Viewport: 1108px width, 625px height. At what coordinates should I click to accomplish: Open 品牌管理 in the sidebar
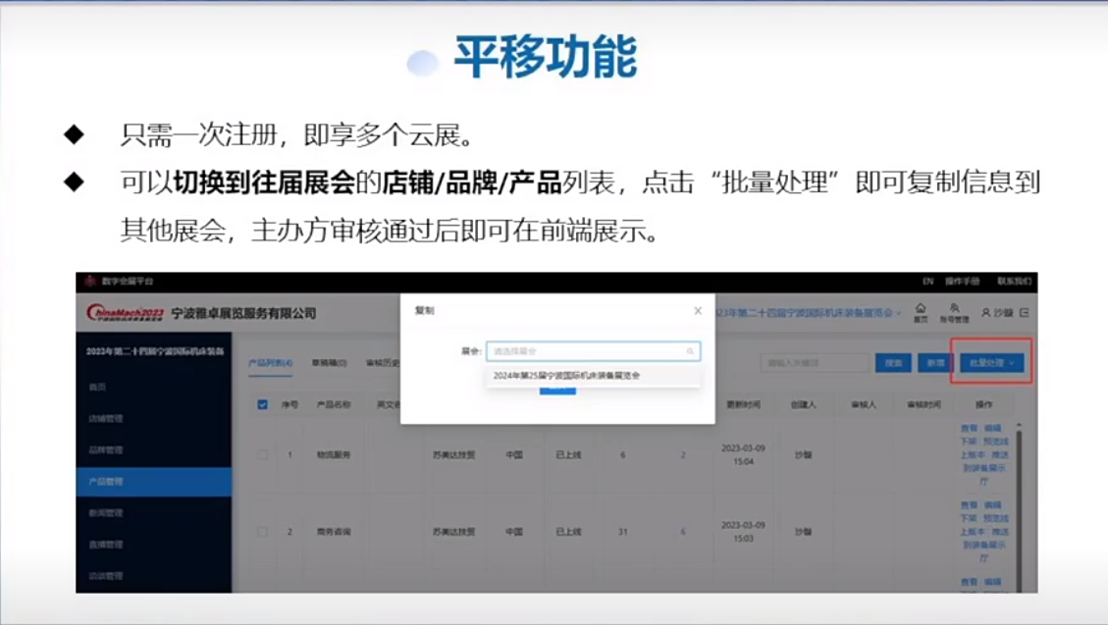106,449
